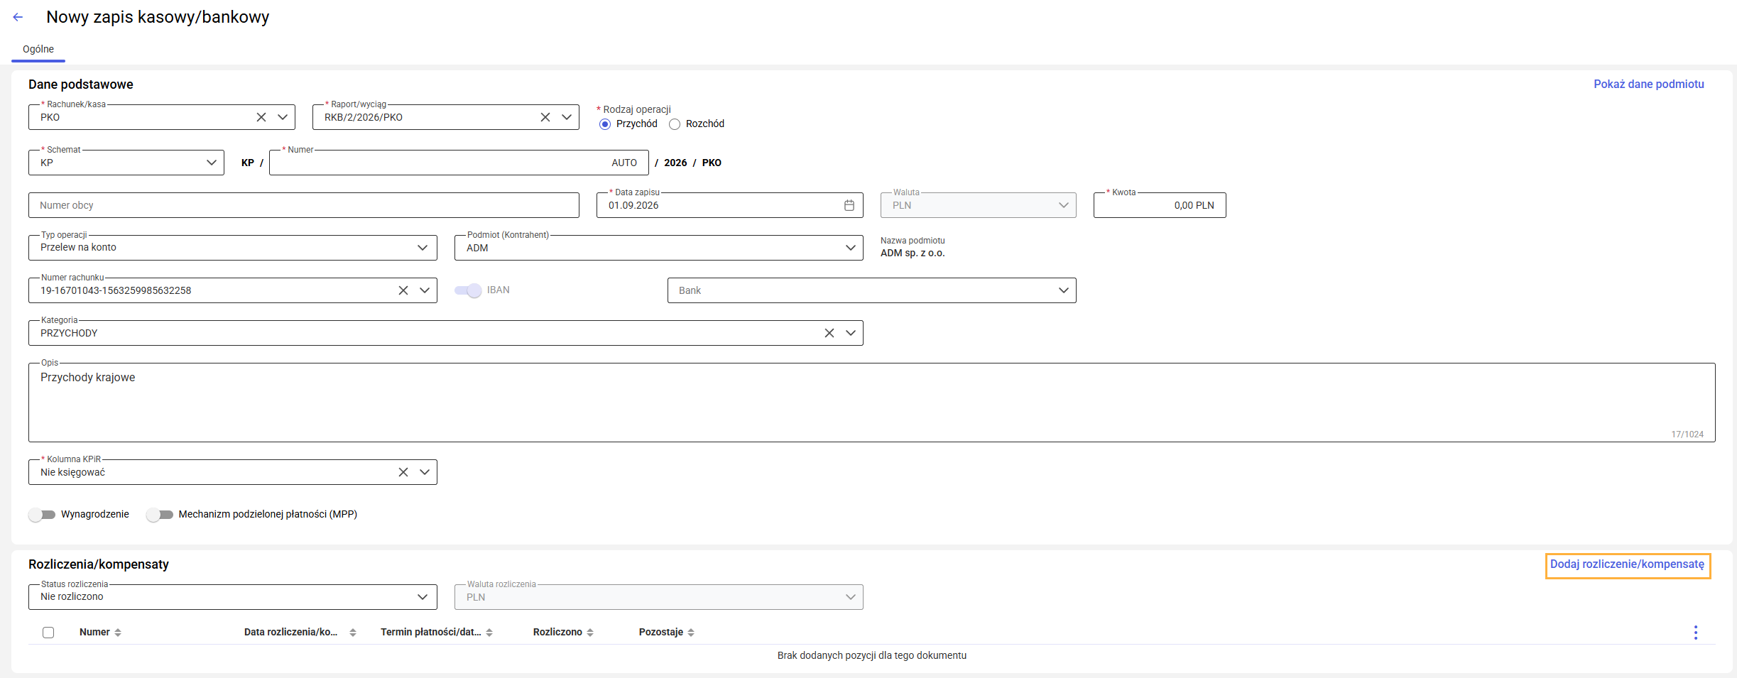Expand the Rachunek/kasa dropdown
1737x678 pixels.
[283, 117]
